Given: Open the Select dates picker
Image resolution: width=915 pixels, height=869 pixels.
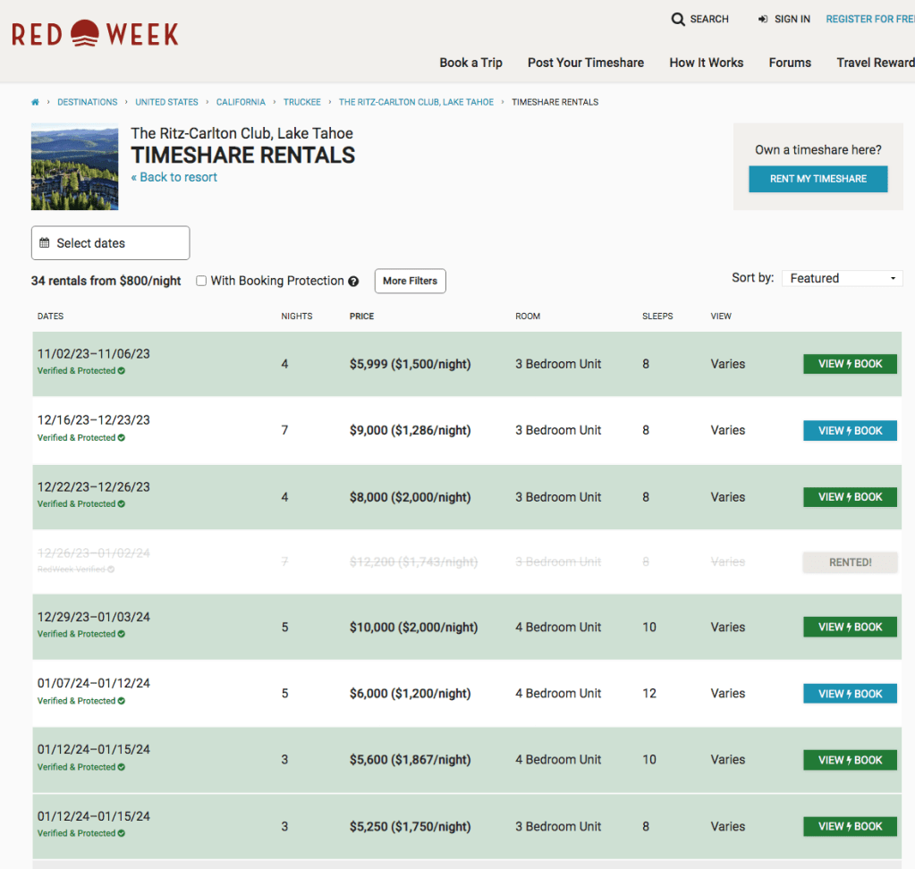Looking at the screenshot, I should point(110,243).
